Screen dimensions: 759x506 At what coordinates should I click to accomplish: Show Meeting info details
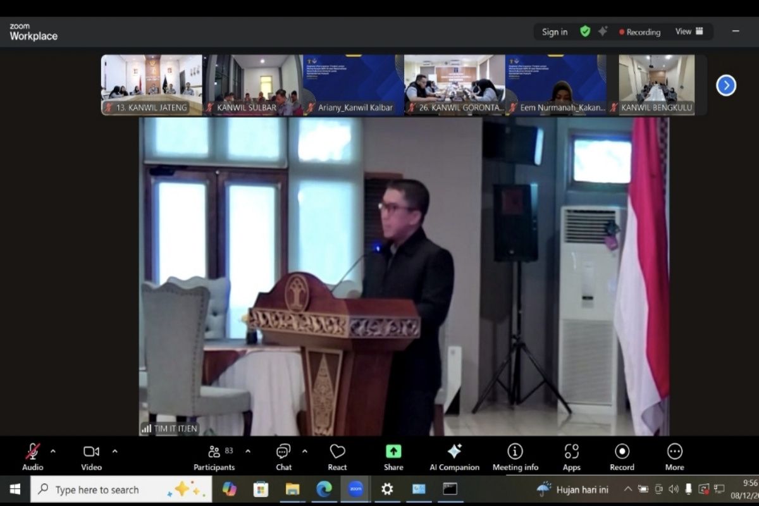click(x=515, y=457)
